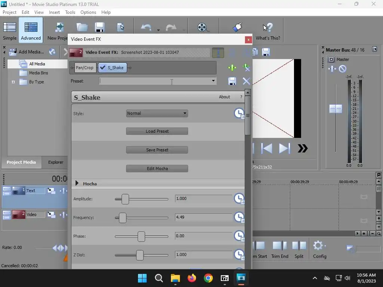Animate Style parameter clock icon
Image resolution: width=383 pixels, height=287 pixels.
(x=239, y=114)
